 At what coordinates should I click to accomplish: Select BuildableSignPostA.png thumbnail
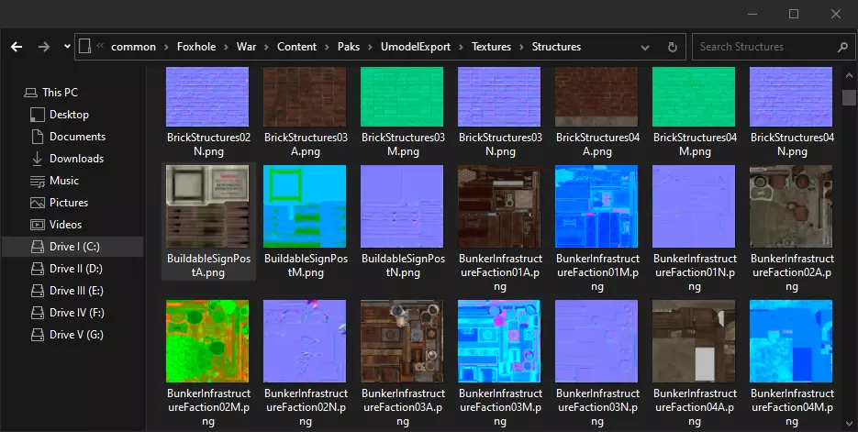[x=207, y=206]
